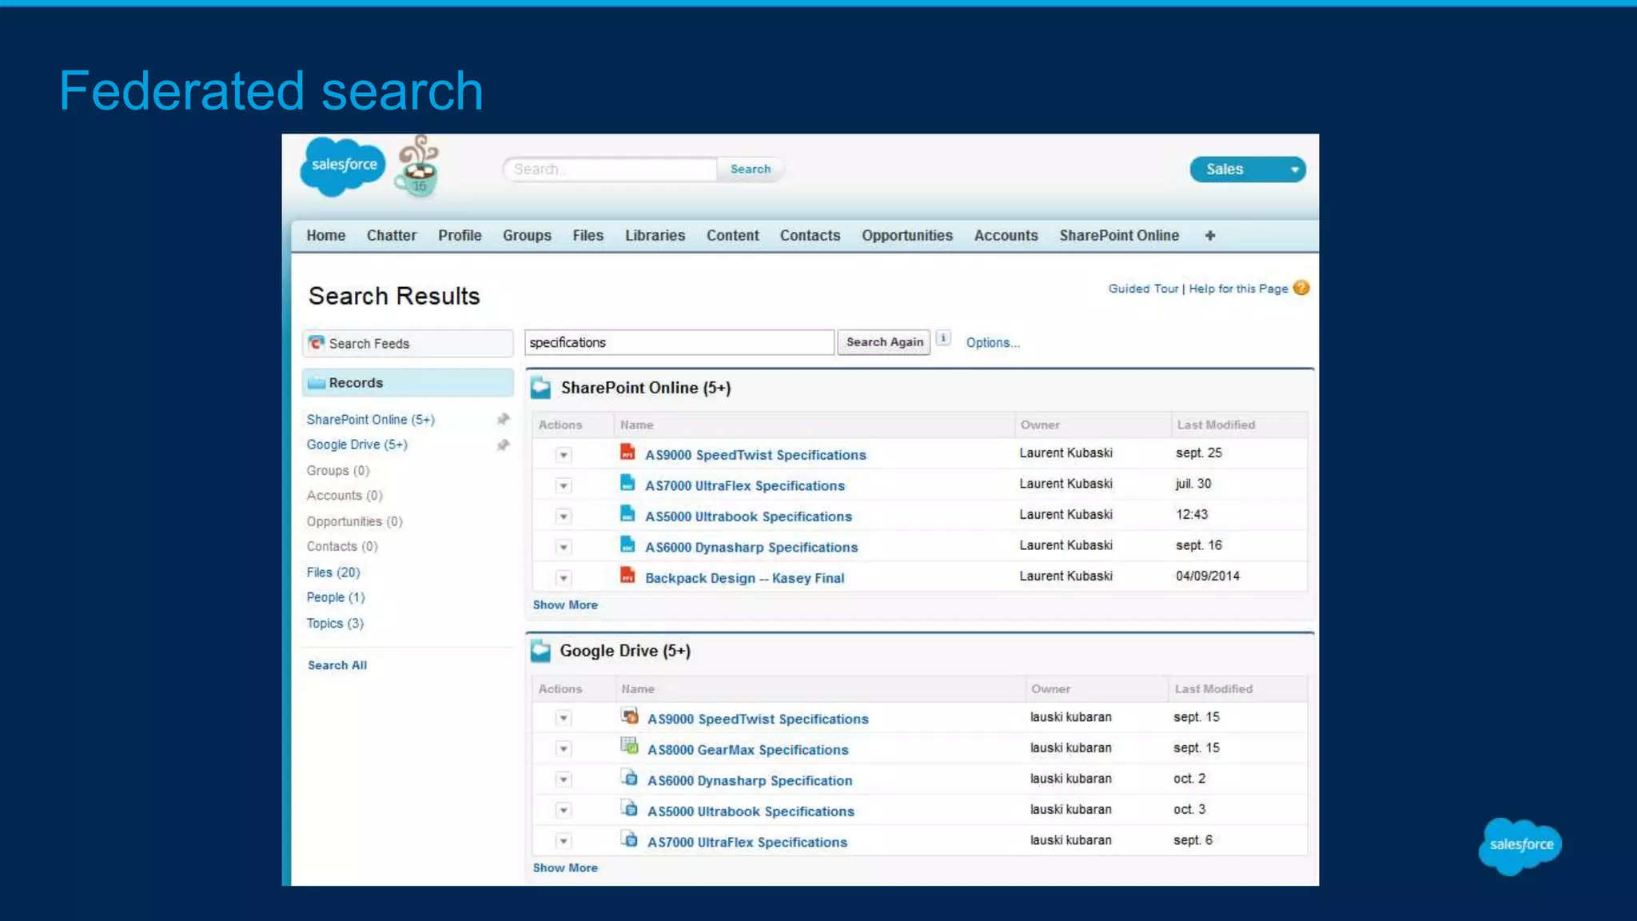Sort SharePoint table by Last Modified column

click(x=1216, y=425)
